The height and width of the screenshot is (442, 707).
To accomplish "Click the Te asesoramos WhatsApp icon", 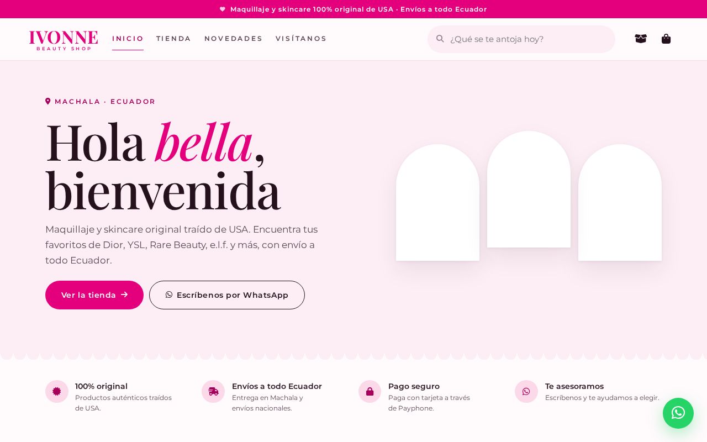I will click(526, 392).
